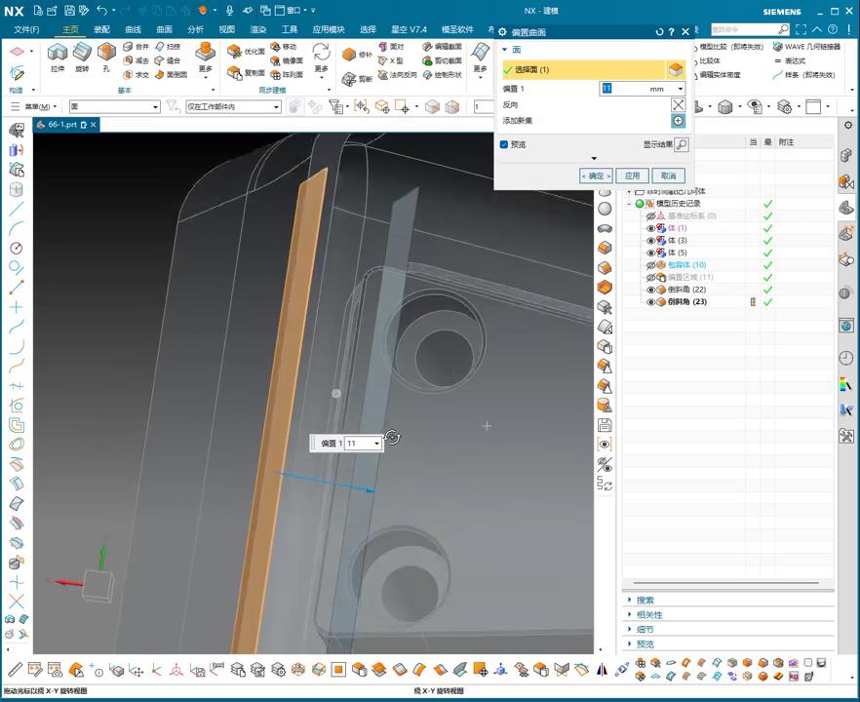
Task: Uncheck the 预览 preview checkbox
Action: (504, 144)
